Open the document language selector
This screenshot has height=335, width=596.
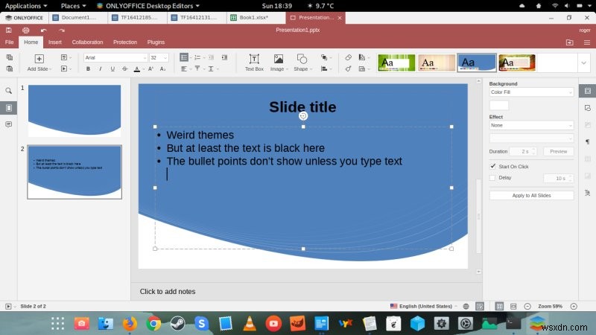pos(422,306)
